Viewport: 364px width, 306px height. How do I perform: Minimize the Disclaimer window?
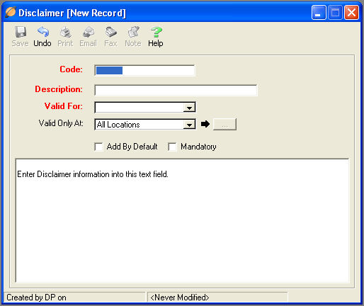point(319,13)
